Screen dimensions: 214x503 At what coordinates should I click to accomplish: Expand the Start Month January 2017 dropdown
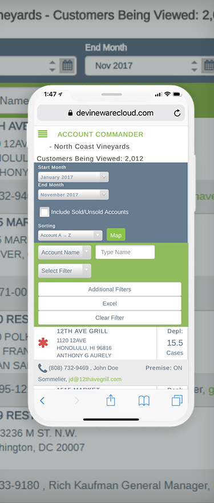click(73, 177)
